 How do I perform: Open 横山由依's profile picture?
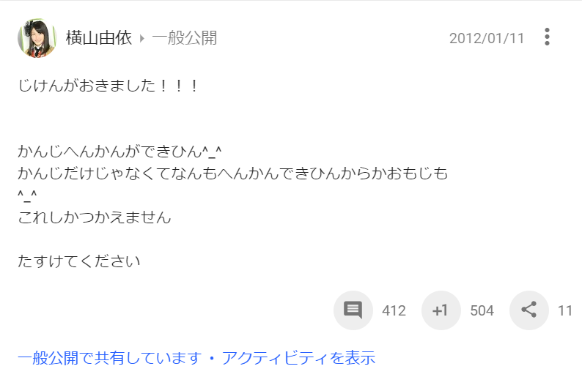point(37,37)
